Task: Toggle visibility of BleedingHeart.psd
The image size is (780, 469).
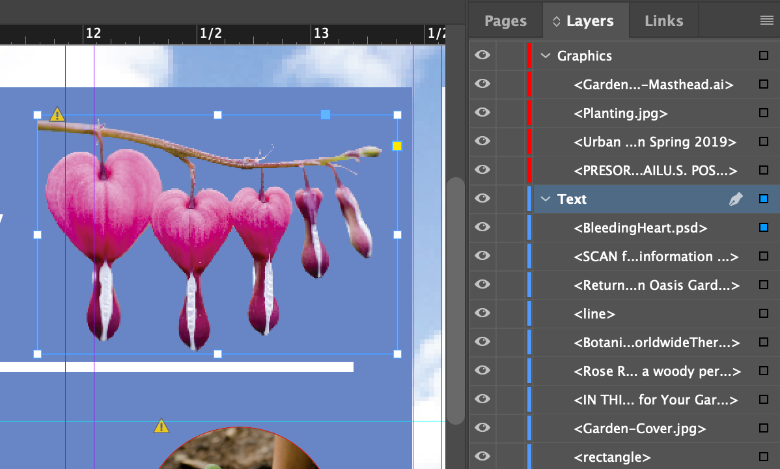Action: click(482, 227)
